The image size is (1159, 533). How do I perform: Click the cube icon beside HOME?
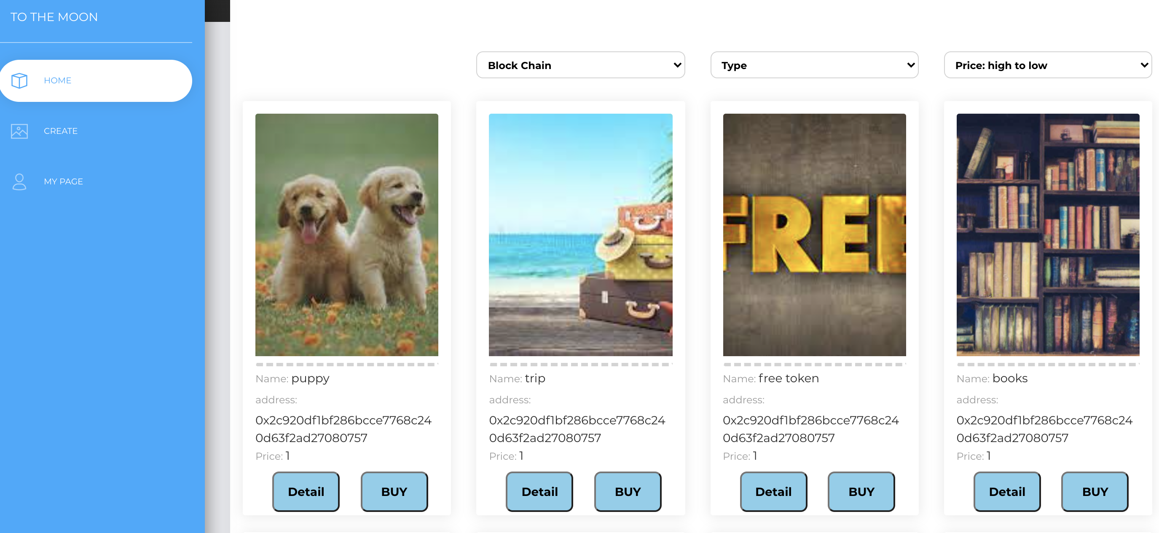(x=19, y=80)
